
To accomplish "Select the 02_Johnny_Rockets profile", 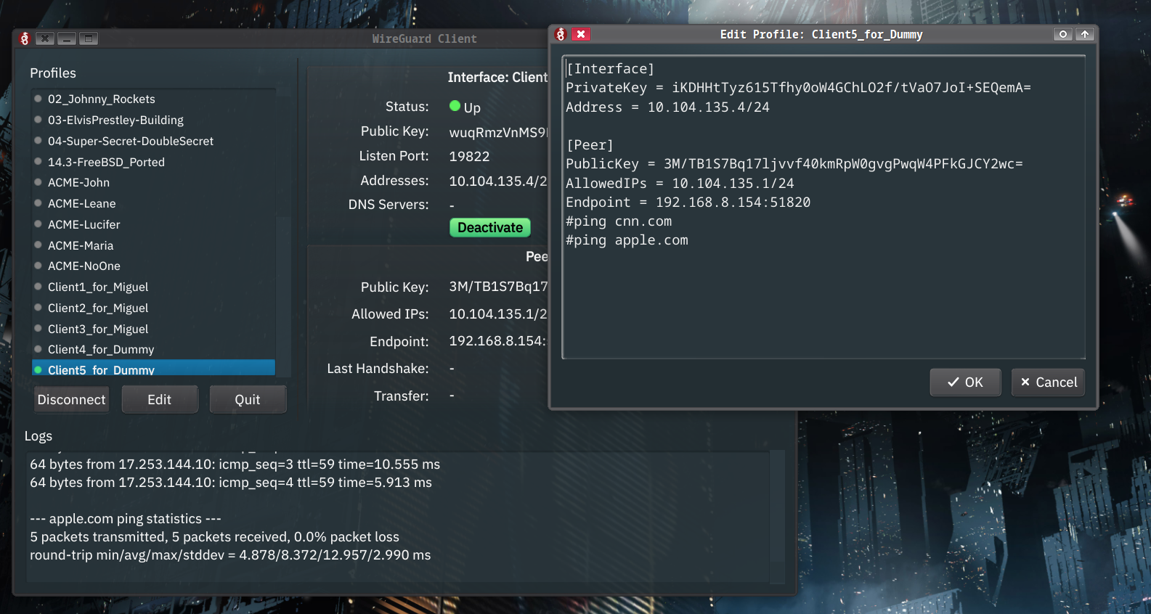I will (x=102, y=99).
